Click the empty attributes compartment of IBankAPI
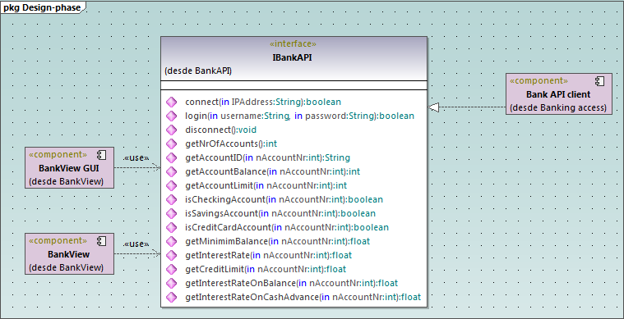624x319 pixels. coord(294,85)
